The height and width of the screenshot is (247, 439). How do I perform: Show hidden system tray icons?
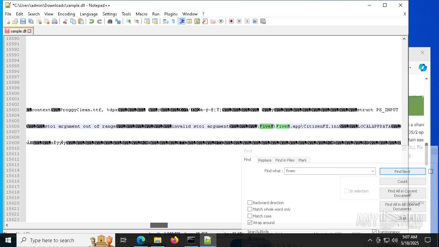coord(370,240)
